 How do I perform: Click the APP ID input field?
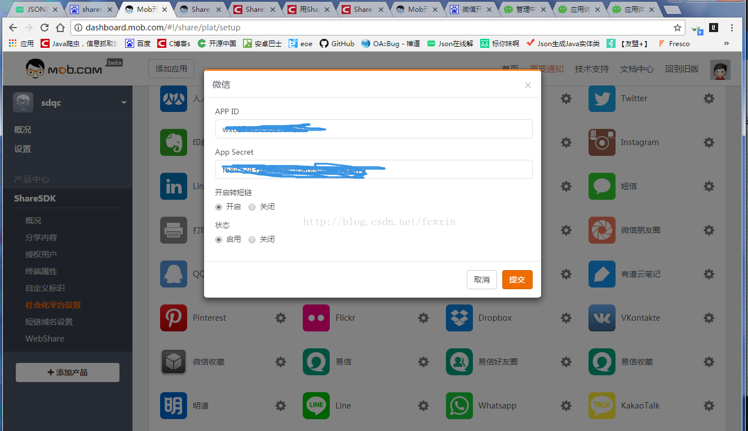click(x=374, y=129)
